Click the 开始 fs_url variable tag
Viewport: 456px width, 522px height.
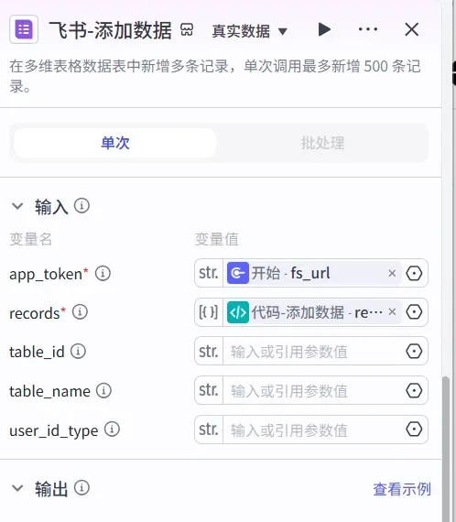point(313,273)
